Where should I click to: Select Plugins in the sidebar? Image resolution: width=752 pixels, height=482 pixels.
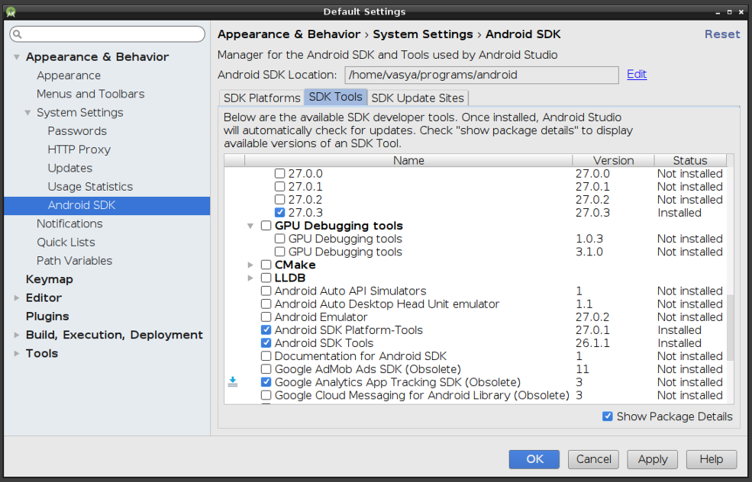point(47,317)
